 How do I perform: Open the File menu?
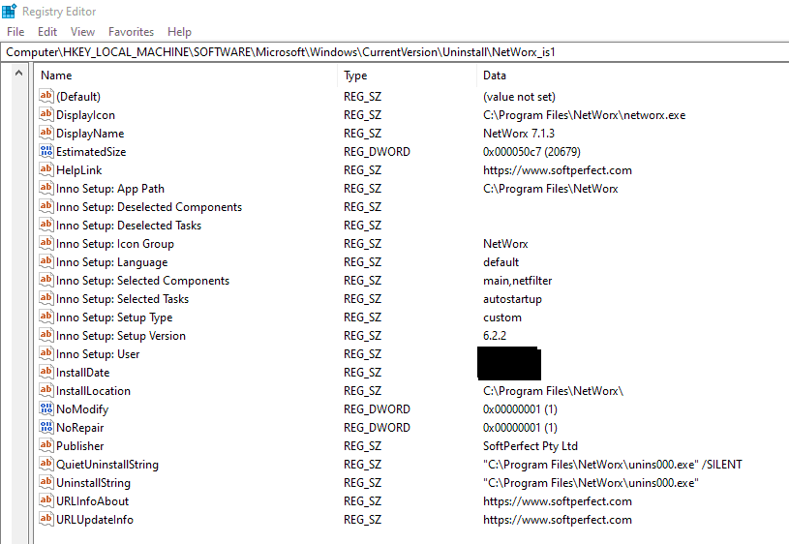coord(15,32)
